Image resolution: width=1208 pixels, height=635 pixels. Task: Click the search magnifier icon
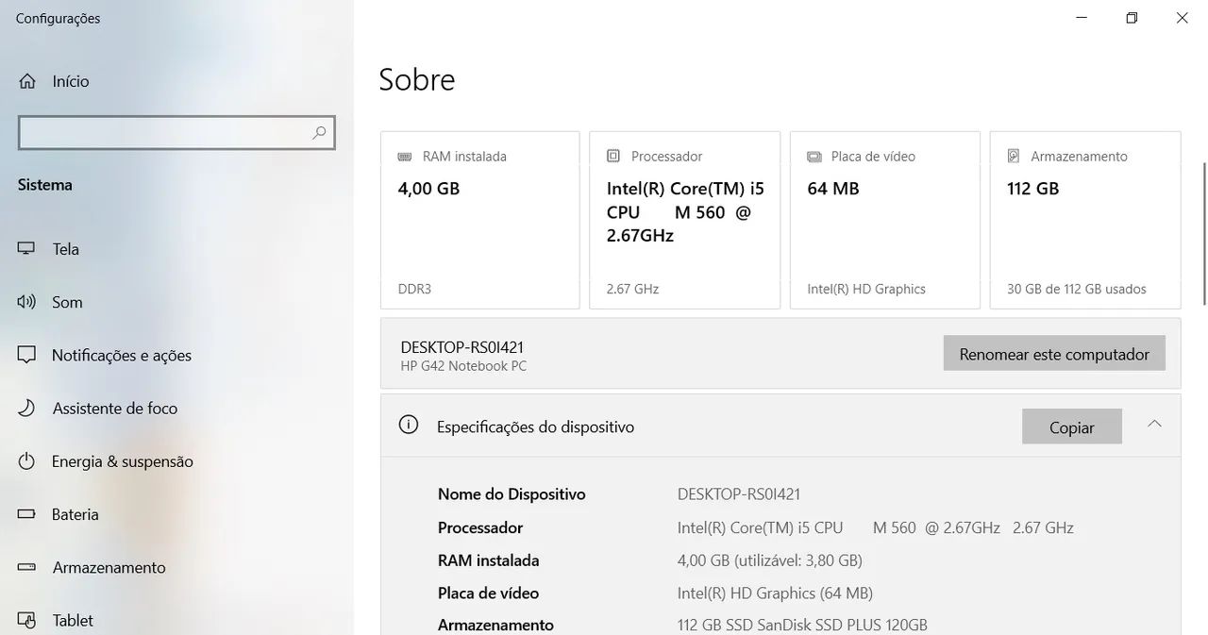(x=319, y=133)
